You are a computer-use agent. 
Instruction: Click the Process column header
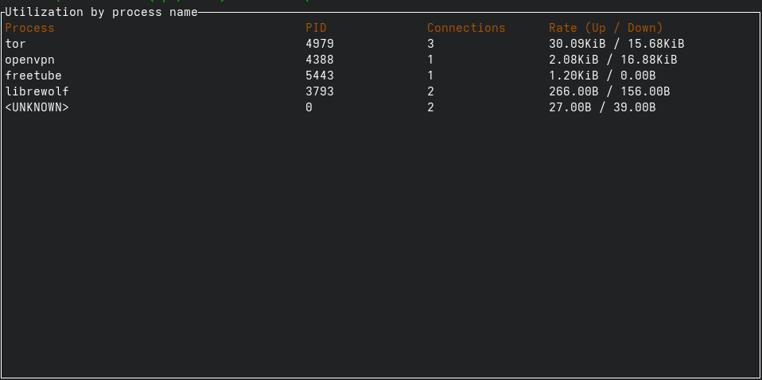point(29,28)
